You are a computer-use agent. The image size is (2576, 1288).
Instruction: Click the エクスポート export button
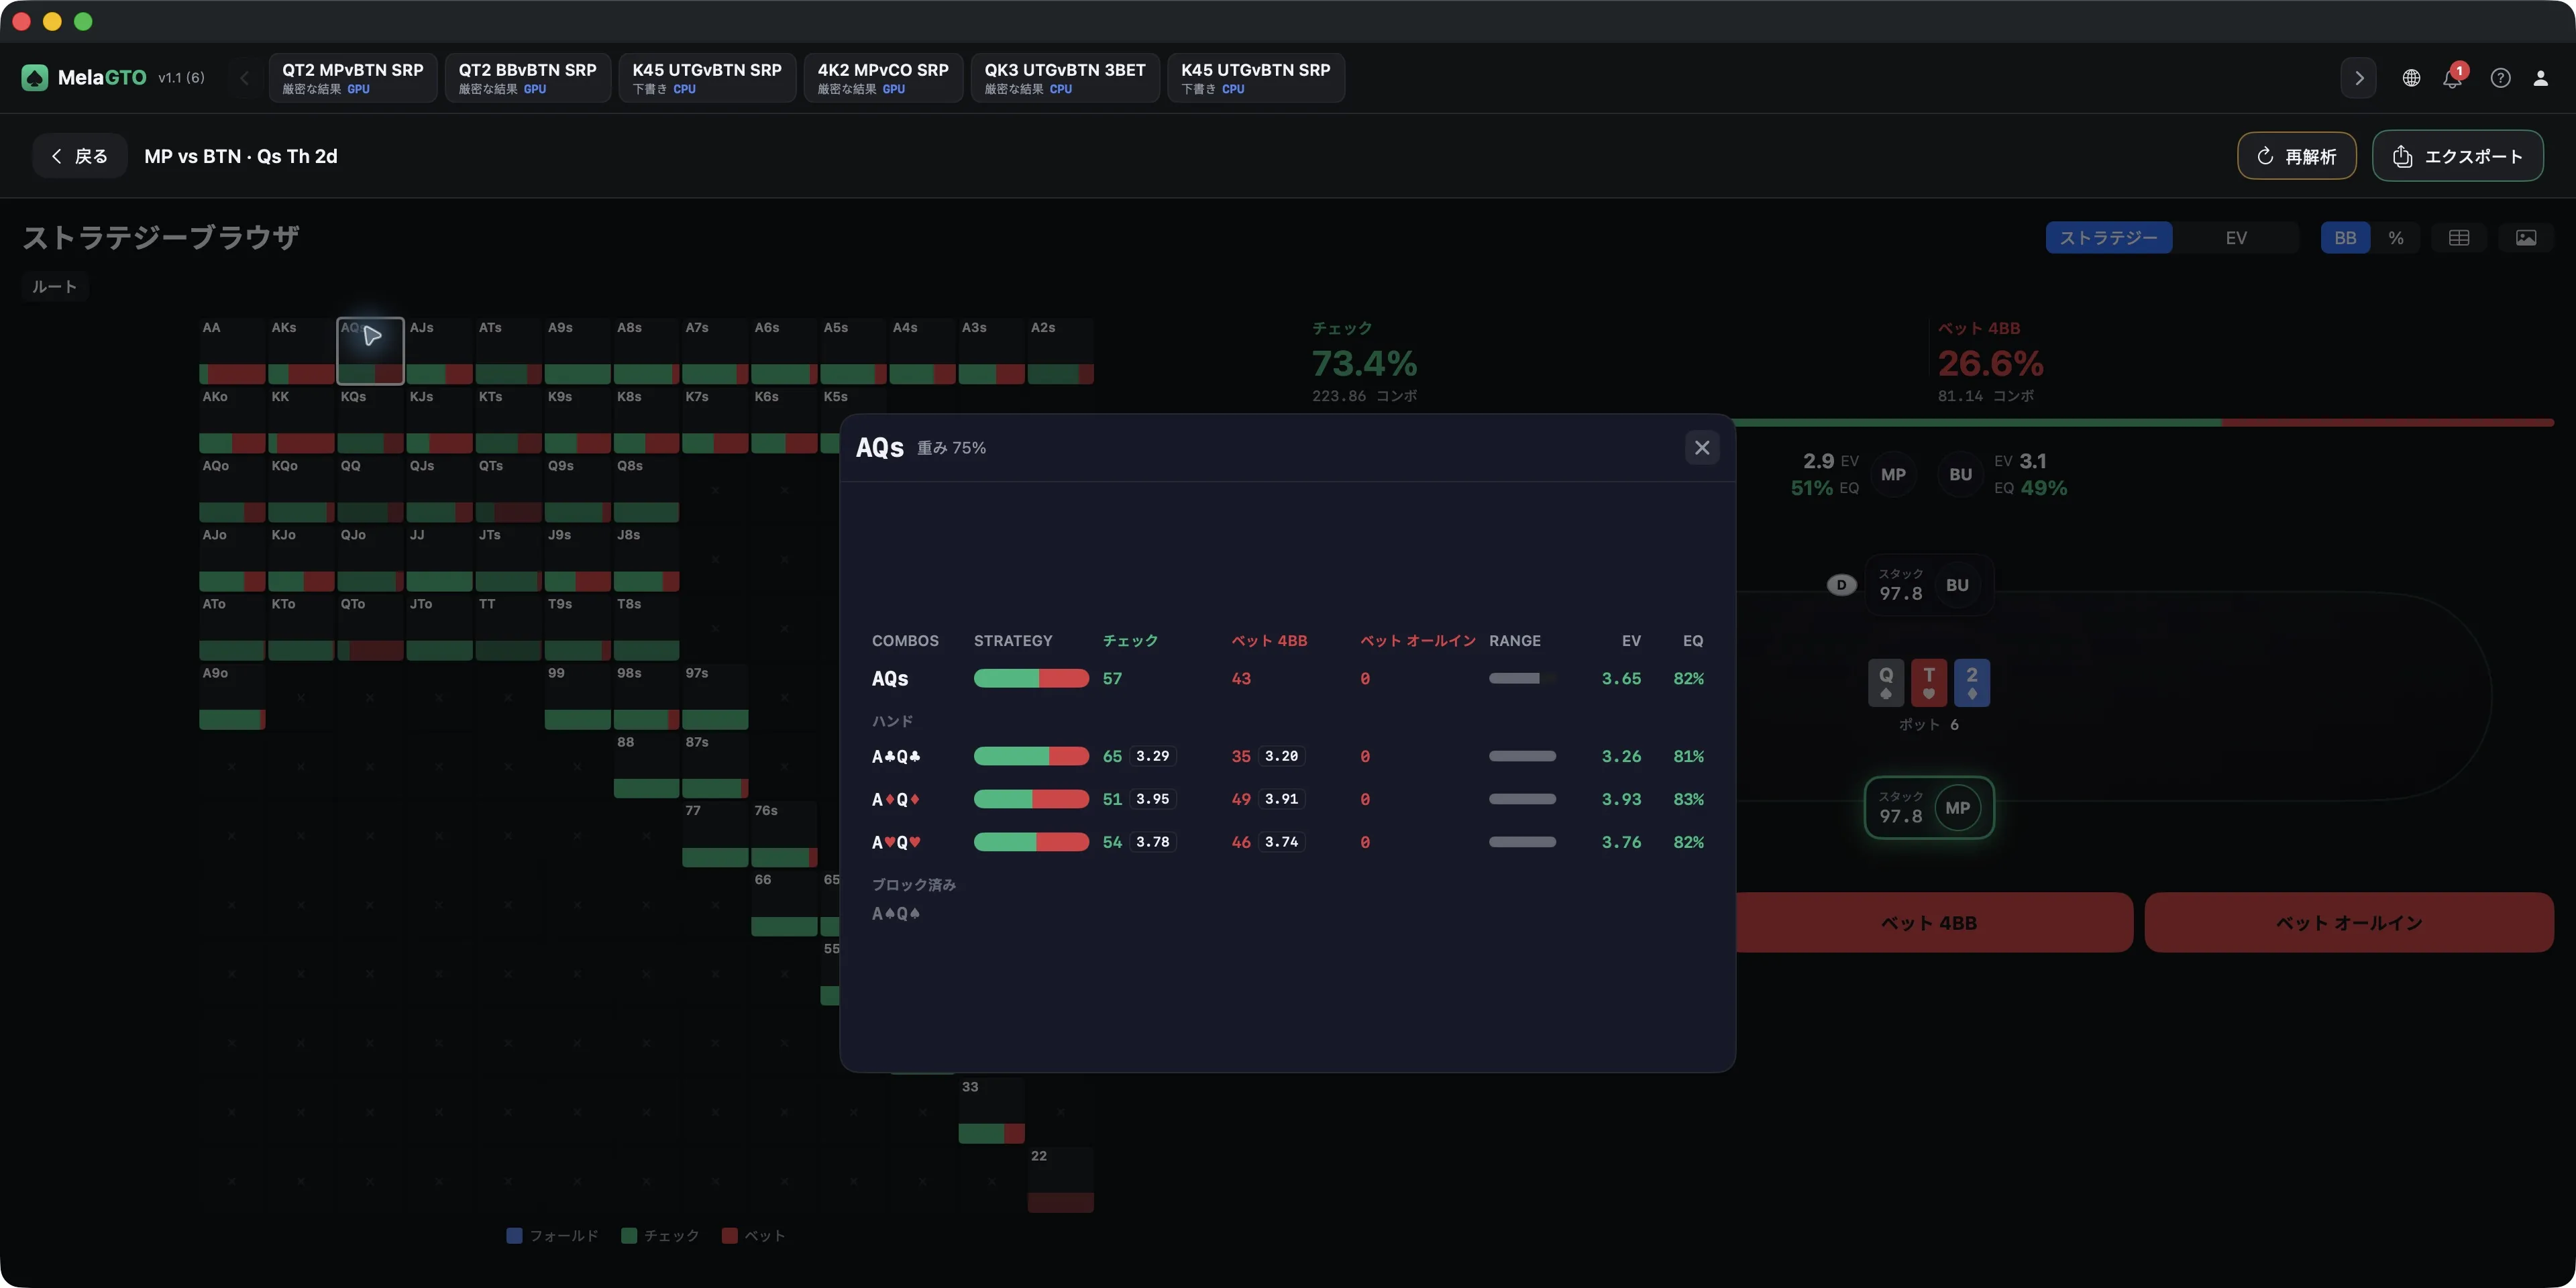2457,156
